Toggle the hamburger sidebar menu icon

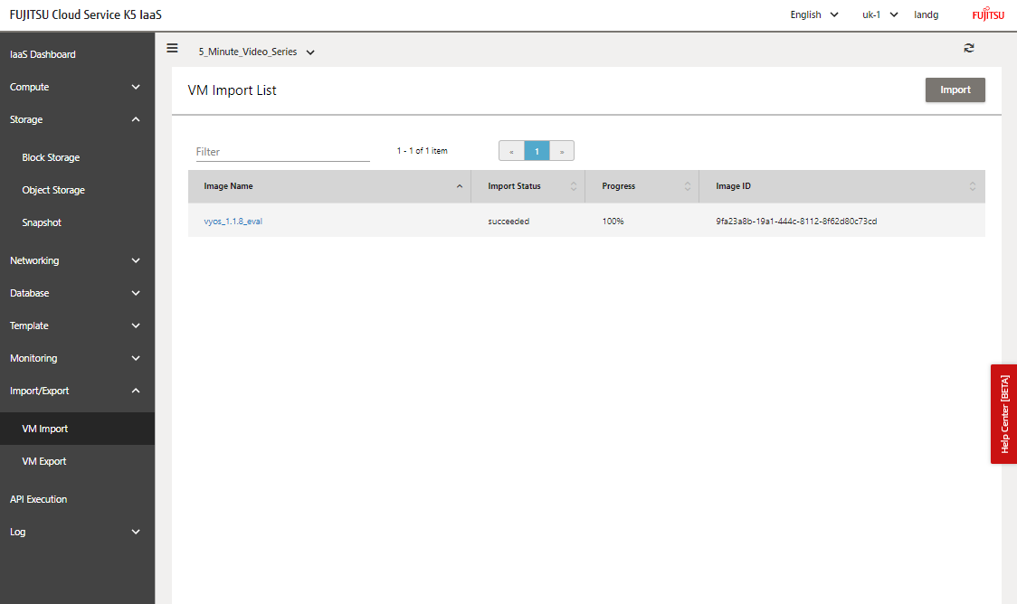172,48
